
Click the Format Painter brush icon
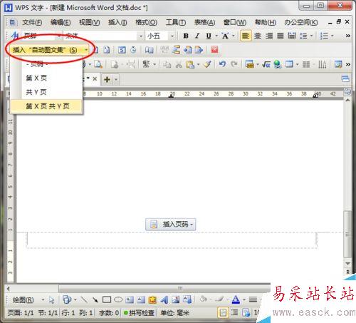point(207,64)
